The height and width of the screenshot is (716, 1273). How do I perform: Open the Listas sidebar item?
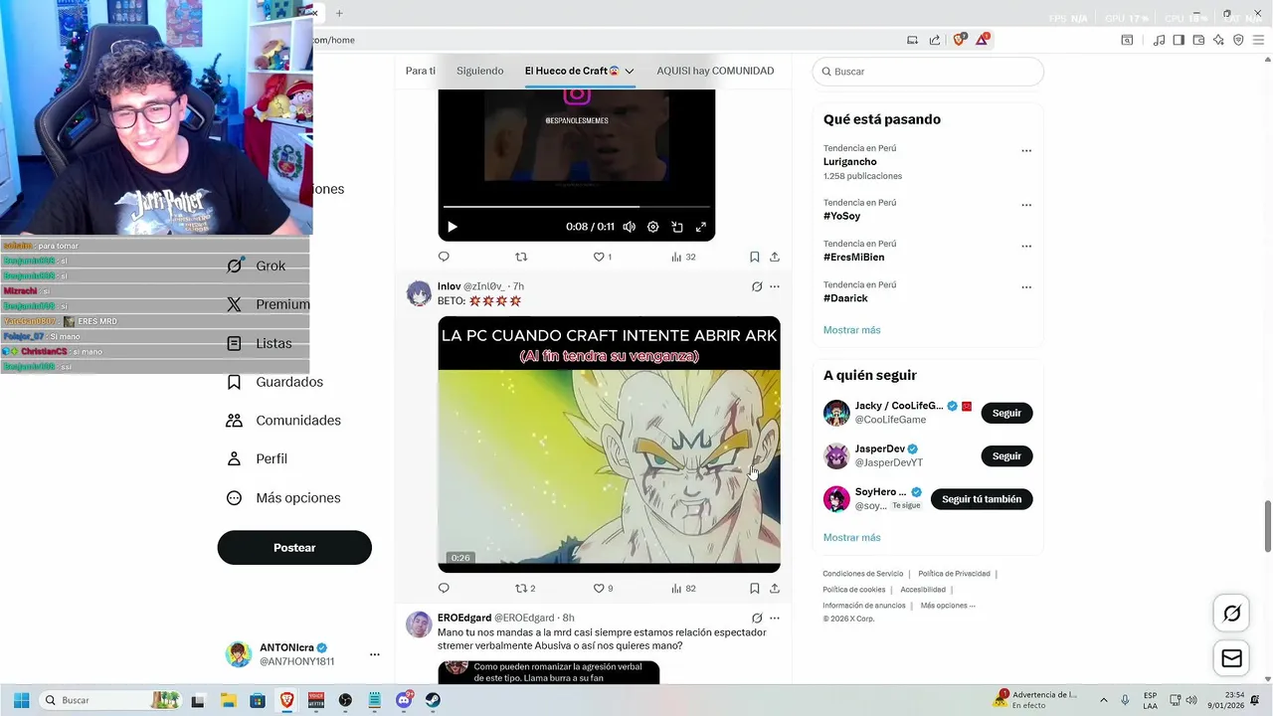tap(260, 343)
